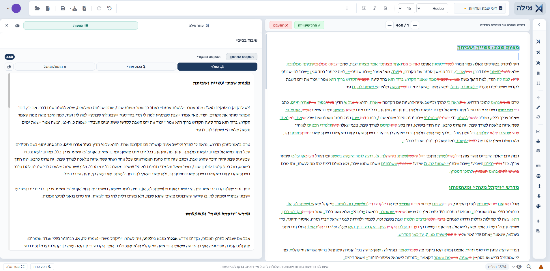The image size is (550, 271).
Task: Click the import file arrow icon
Action: tap(84, 8)
